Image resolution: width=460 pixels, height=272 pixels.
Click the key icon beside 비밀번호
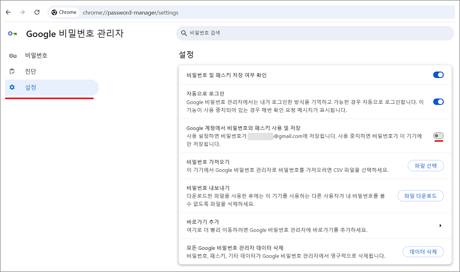click(13, 56)
